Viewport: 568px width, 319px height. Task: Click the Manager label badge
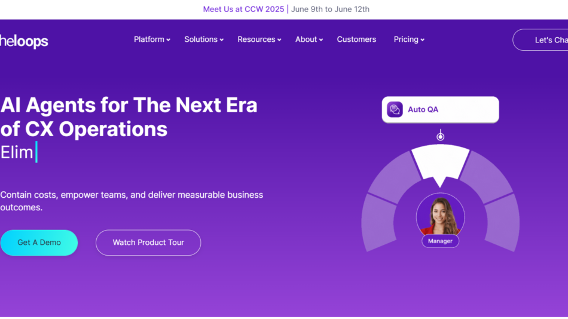[441, 241]
